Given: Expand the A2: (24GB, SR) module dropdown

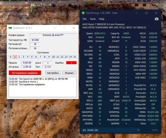Looking at the screenshot, I should [111, 130].
